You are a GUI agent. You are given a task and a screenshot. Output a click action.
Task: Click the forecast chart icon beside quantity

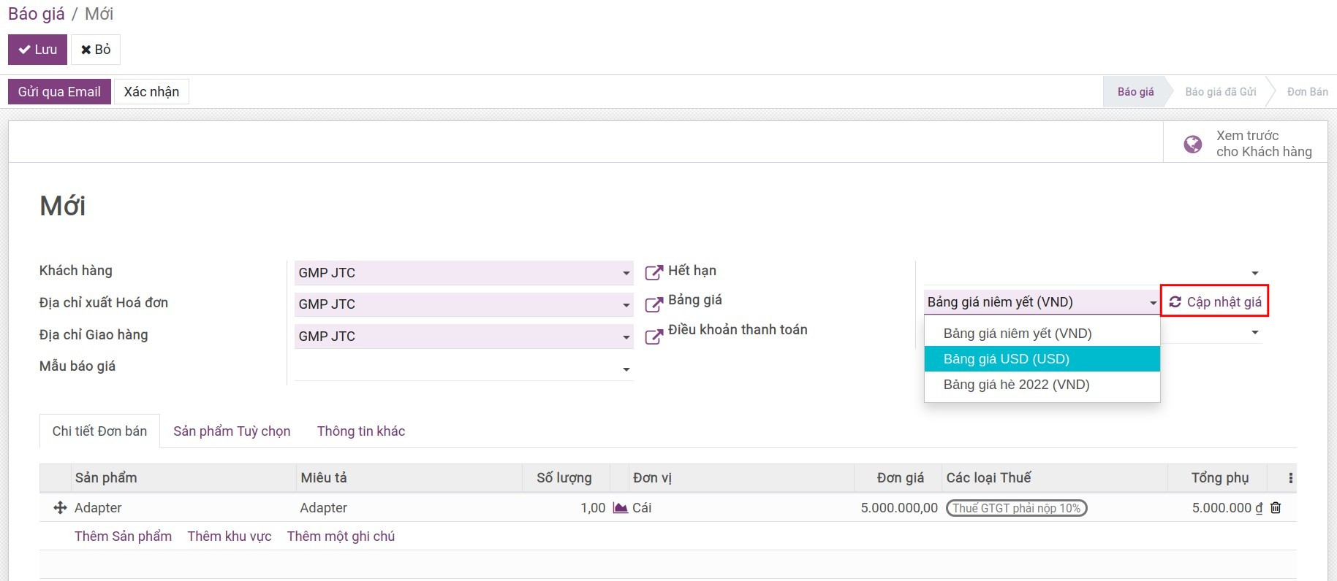tap(620, 507)
